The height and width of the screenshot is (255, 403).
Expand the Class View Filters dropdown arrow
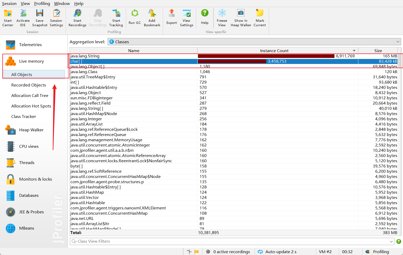pyautogui.click(x=391, y=242)
